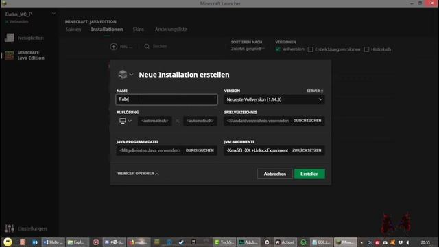Click DURCHSUCHEN next to Spielverzeichnis
The height and width of the screenshot is (247, 439).
point(307,121)
